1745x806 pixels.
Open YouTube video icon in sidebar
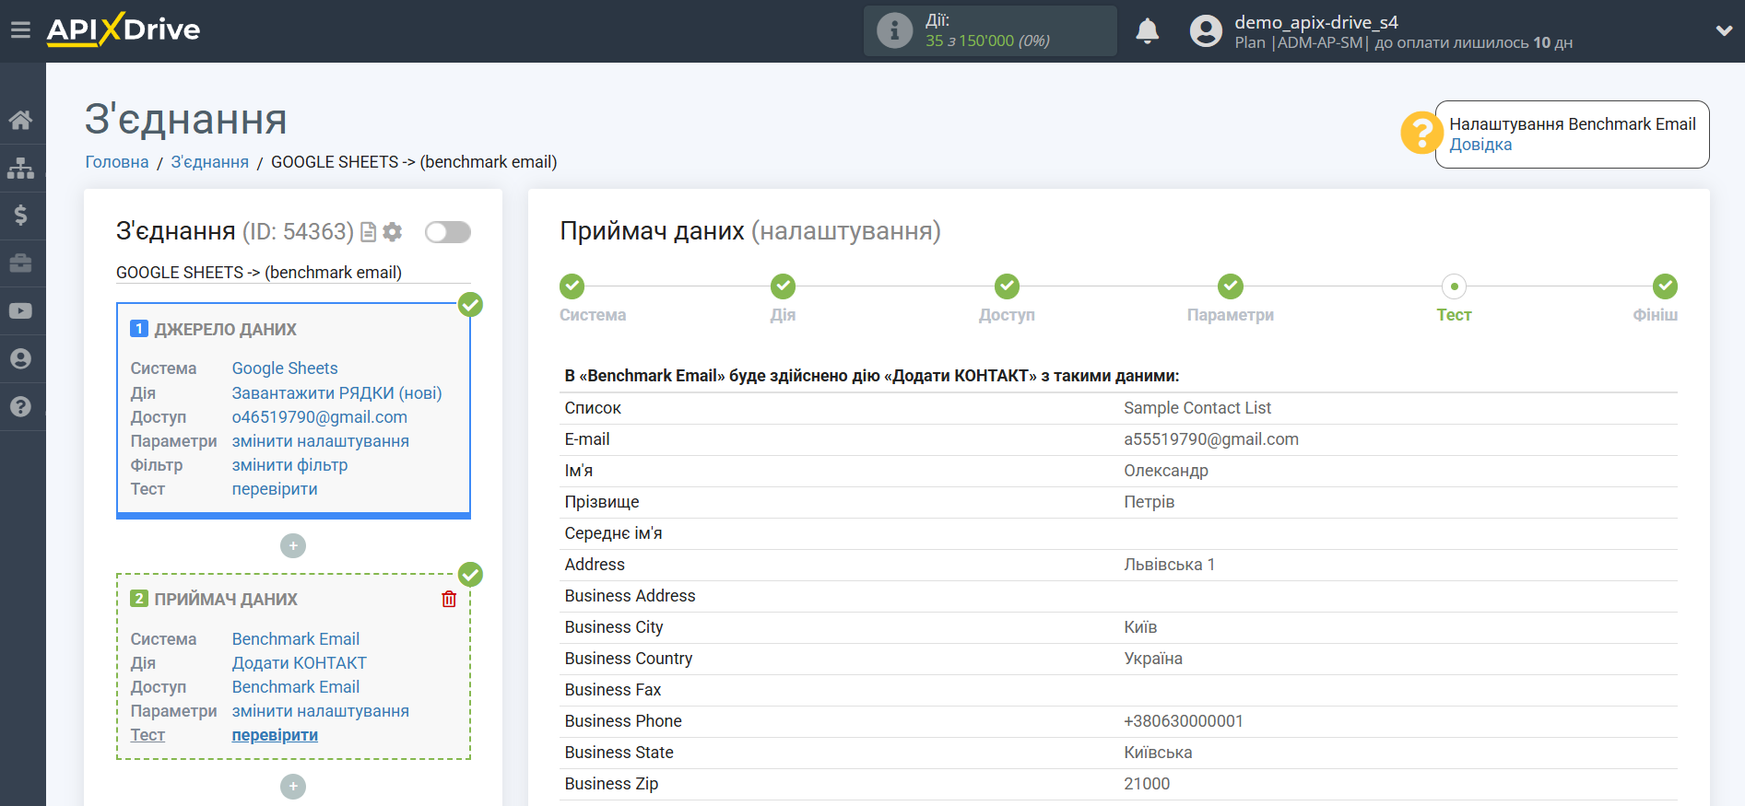click(20, 311)
